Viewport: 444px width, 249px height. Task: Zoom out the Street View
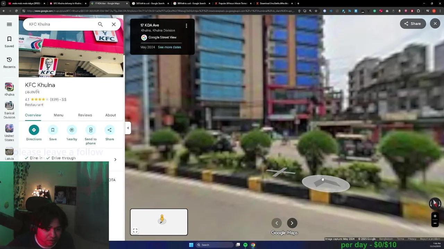click(x=435, y=223)
